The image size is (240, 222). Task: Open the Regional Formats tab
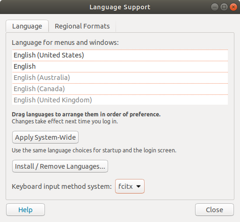(x=82, y=26)
